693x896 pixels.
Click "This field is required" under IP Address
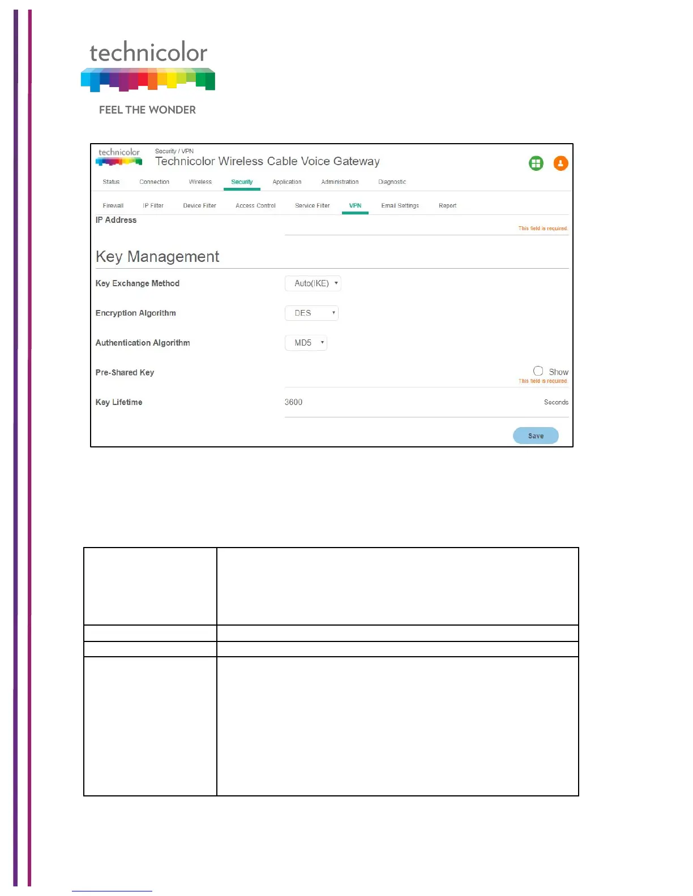(x=543, y=229)
